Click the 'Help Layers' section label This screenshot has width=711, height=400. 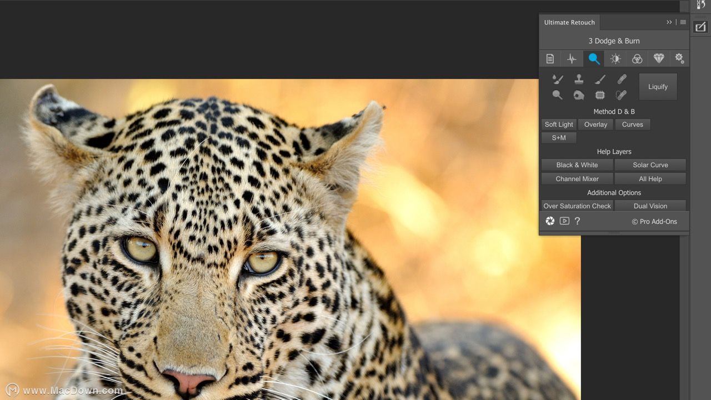614,152
